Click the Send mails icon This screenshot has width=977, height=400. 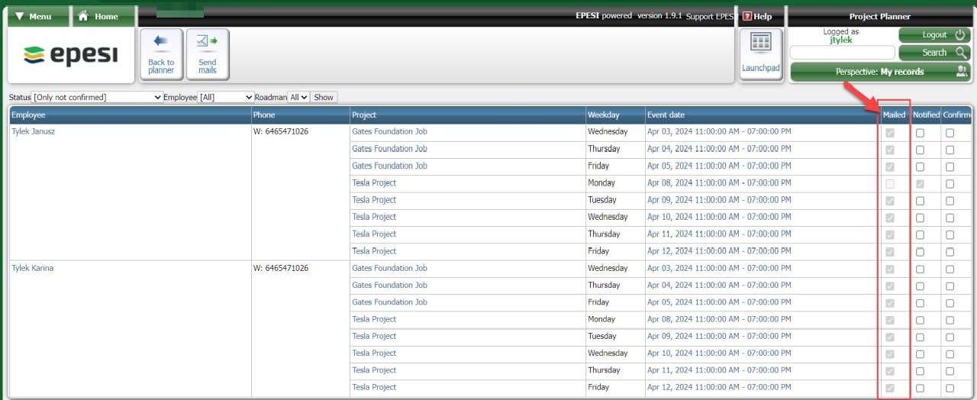[208, 53]
